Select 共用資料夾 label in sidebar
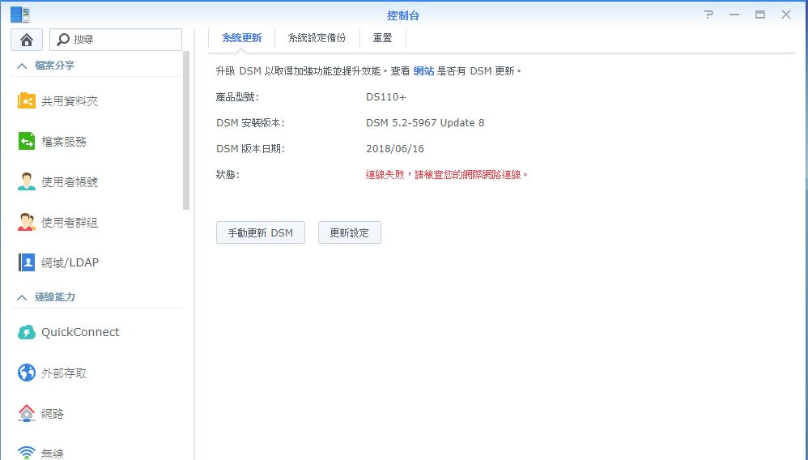 pos(70,101)
